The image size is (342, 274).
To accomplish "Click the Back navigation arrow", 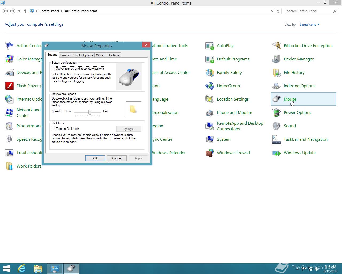I will [x=5, y=11].
